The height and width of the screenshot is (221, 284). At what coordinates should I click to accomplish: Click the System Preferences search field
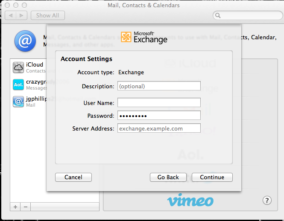[248, 15]
